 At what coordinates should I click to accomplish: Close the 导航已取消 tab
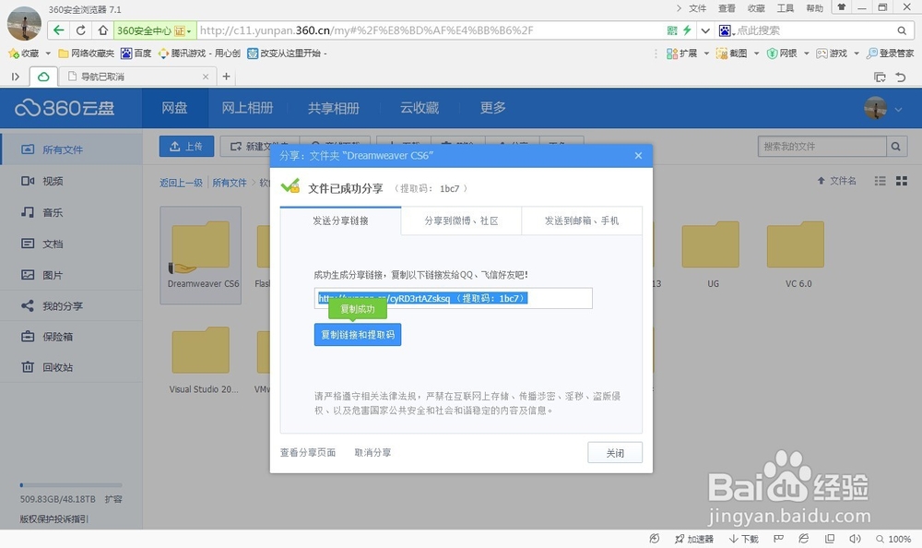click(x=206, y=77)
